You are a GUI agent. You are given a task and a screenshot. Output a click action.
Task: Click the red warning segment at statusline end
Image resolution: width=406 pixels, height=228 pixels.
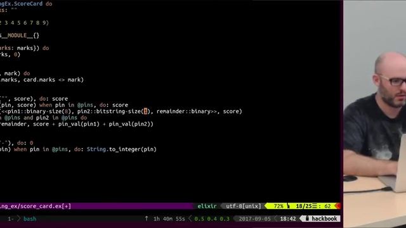click(x=337, y=206)
